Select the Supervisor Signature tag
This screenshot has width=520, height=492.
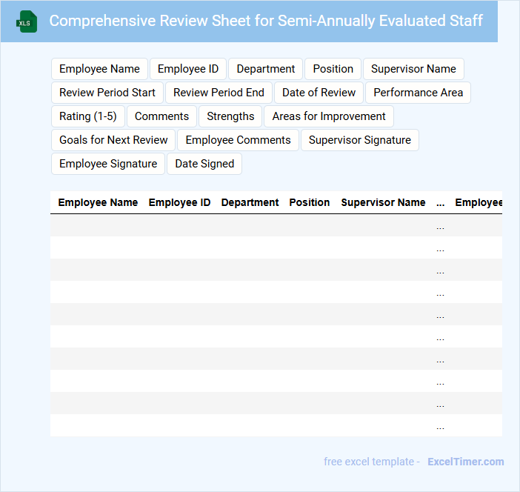click(x=359, y=140)
